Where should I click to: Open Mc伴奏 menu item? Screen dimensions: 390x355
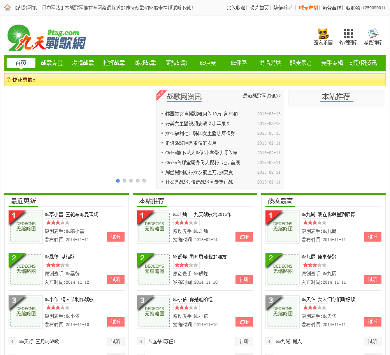[x=239, y=63]
